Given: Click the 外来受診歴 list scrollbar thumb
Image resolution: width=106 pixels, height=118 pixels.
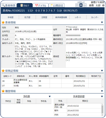Looking at the screenshot, I should click(x=102, y=109).
